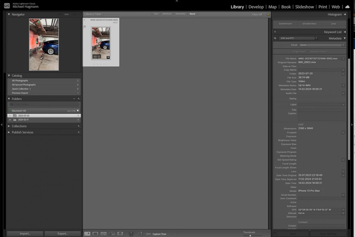Click the GPS map arrow icon
This screenshot has height=237, width=355.
point(343,210)
